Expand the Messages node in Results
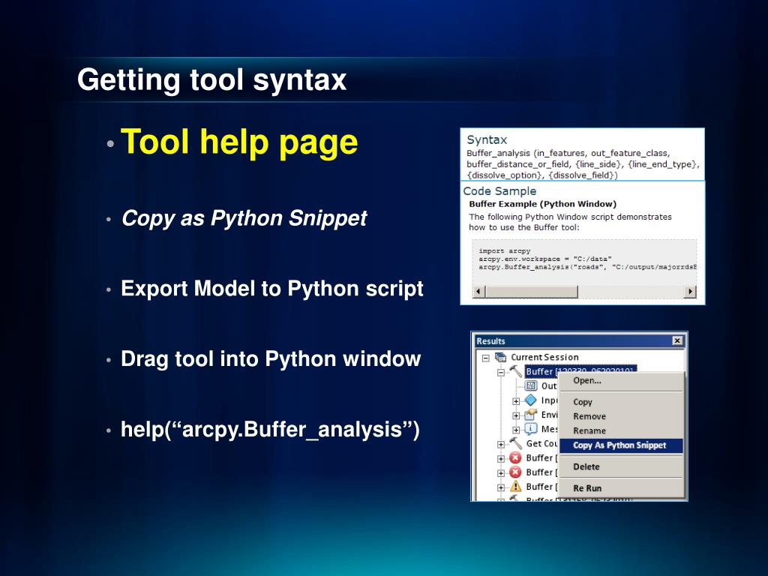The width and height of the screenshot is (768, 576). (516, 430)
